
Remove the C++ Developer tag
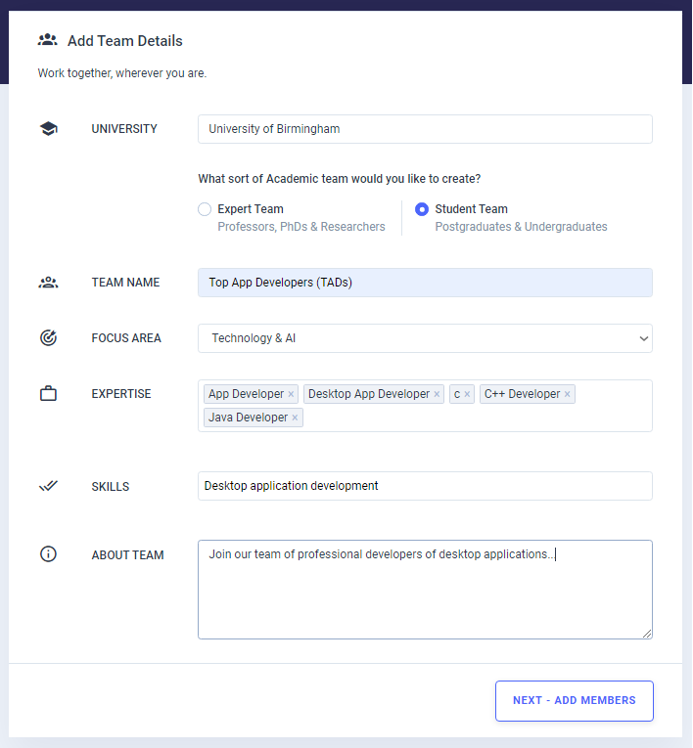pyautogui.click(x=568, y=394)
